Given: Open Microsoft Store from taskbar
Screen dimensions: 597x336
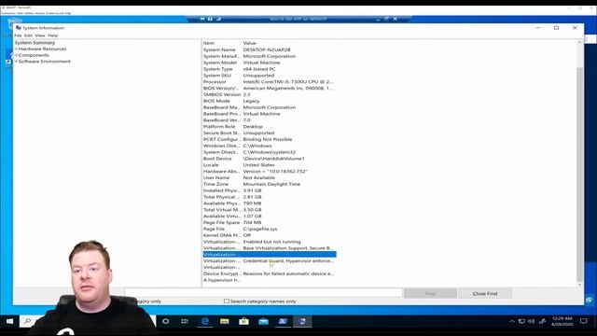Looking at the screenshot, I should click(x=244, y=321).
